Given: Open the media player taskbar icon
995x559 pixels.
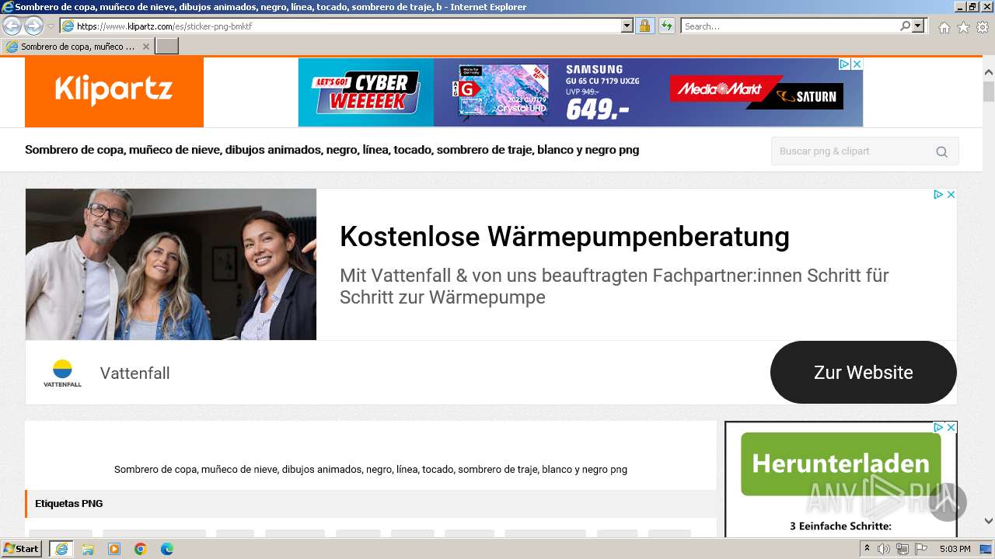Looking at the screenshot, I should (x=114, y=549).
